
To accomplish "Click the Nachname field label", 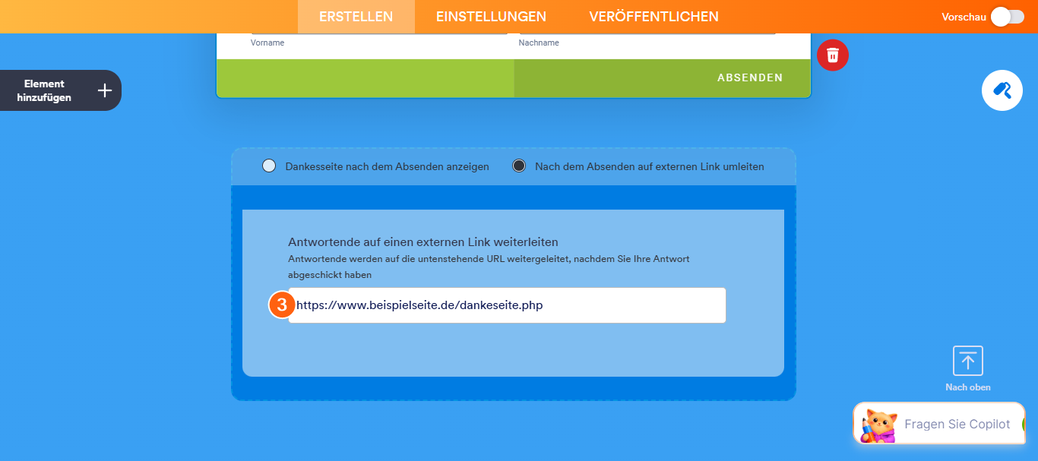I will click(539, 43).
